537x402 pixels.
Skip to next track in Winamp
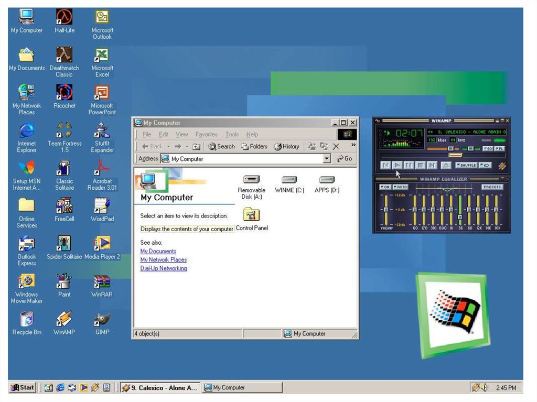pos(432,165)
